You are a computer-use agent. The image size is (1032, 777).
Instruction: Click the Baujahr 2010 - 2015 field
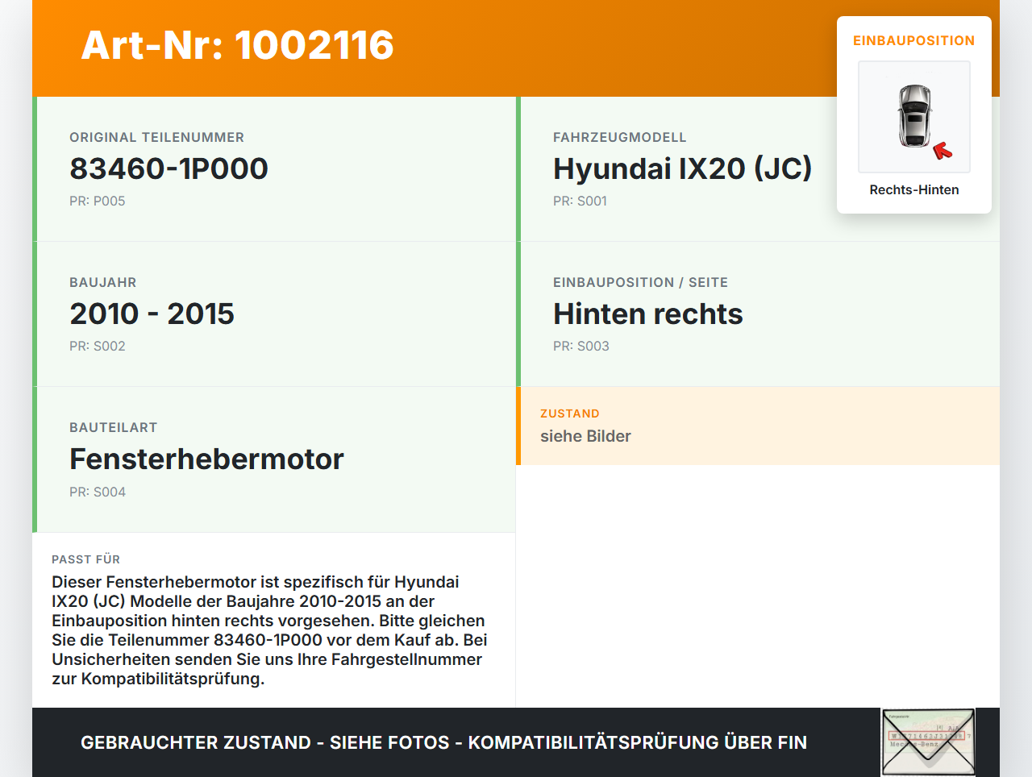[x=152, y=314]
